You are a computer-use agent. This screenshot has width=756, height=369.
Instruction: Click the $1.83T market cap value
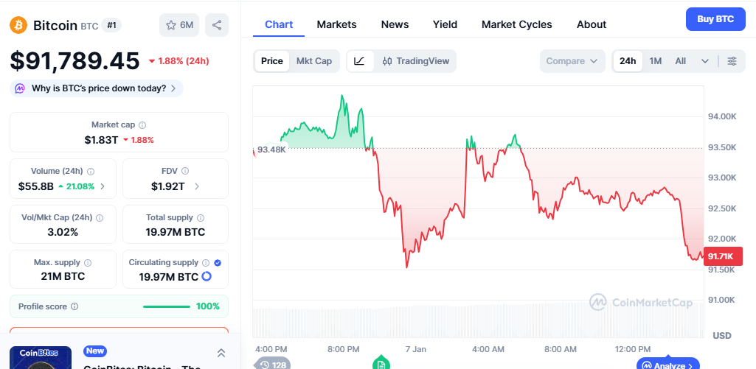[101, 140]
